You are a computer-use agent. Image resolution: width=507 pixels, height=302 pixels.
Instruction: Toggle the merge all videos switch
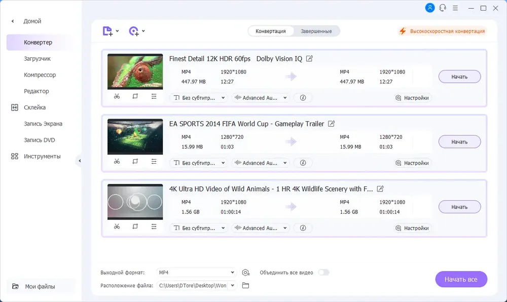pos(323,272)
